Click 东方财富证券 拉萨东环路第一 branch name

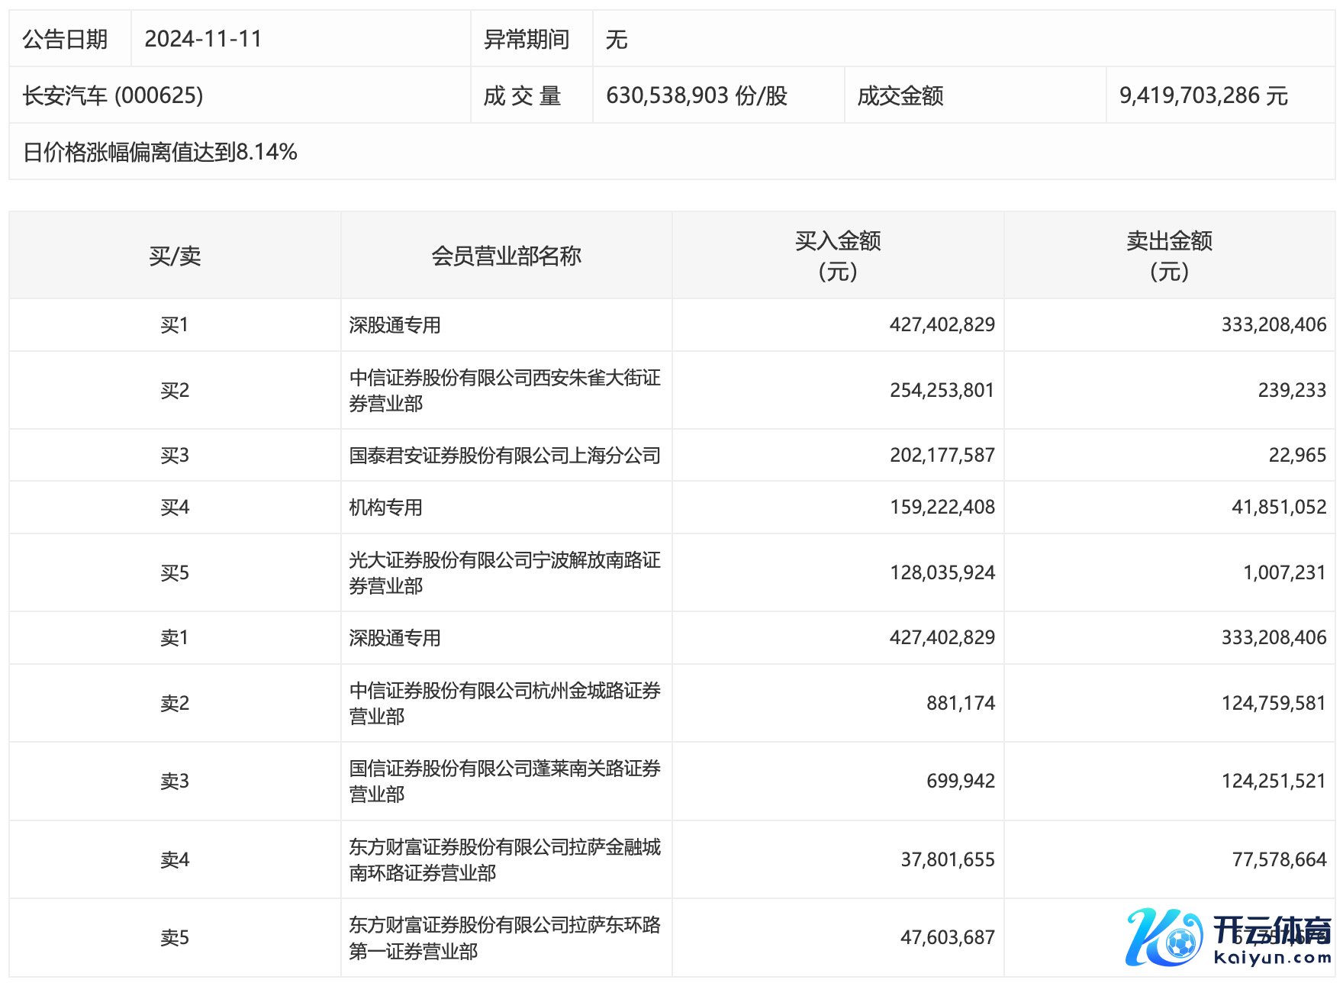click(x=504, y=937)
